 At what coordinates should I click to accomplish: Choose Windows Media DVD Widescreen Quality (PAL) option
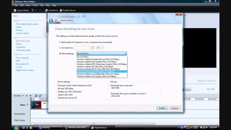(102, 64)
